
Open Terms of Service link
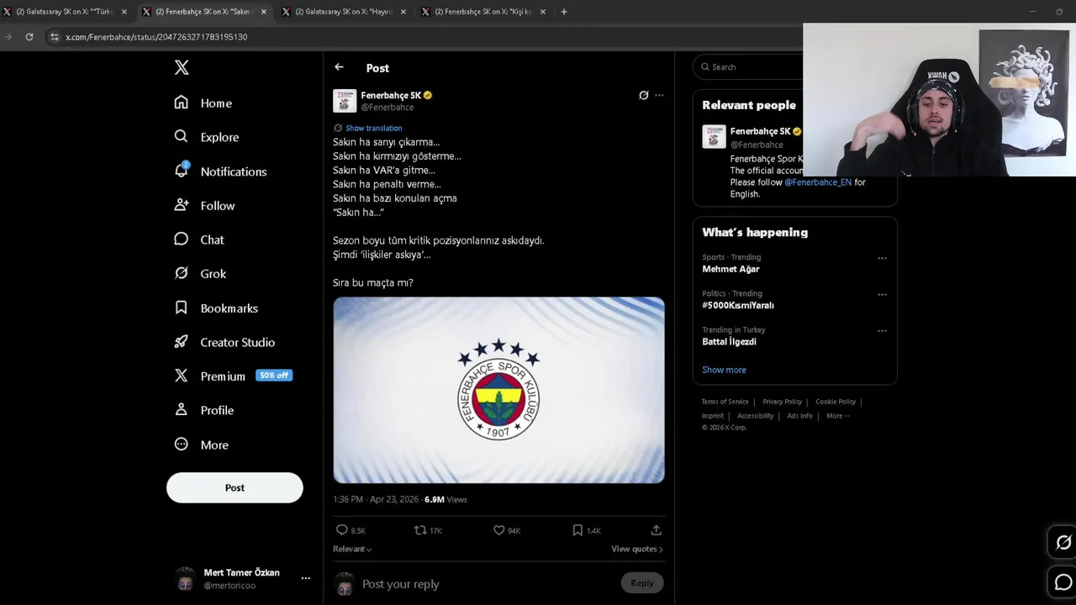[725, 402]
